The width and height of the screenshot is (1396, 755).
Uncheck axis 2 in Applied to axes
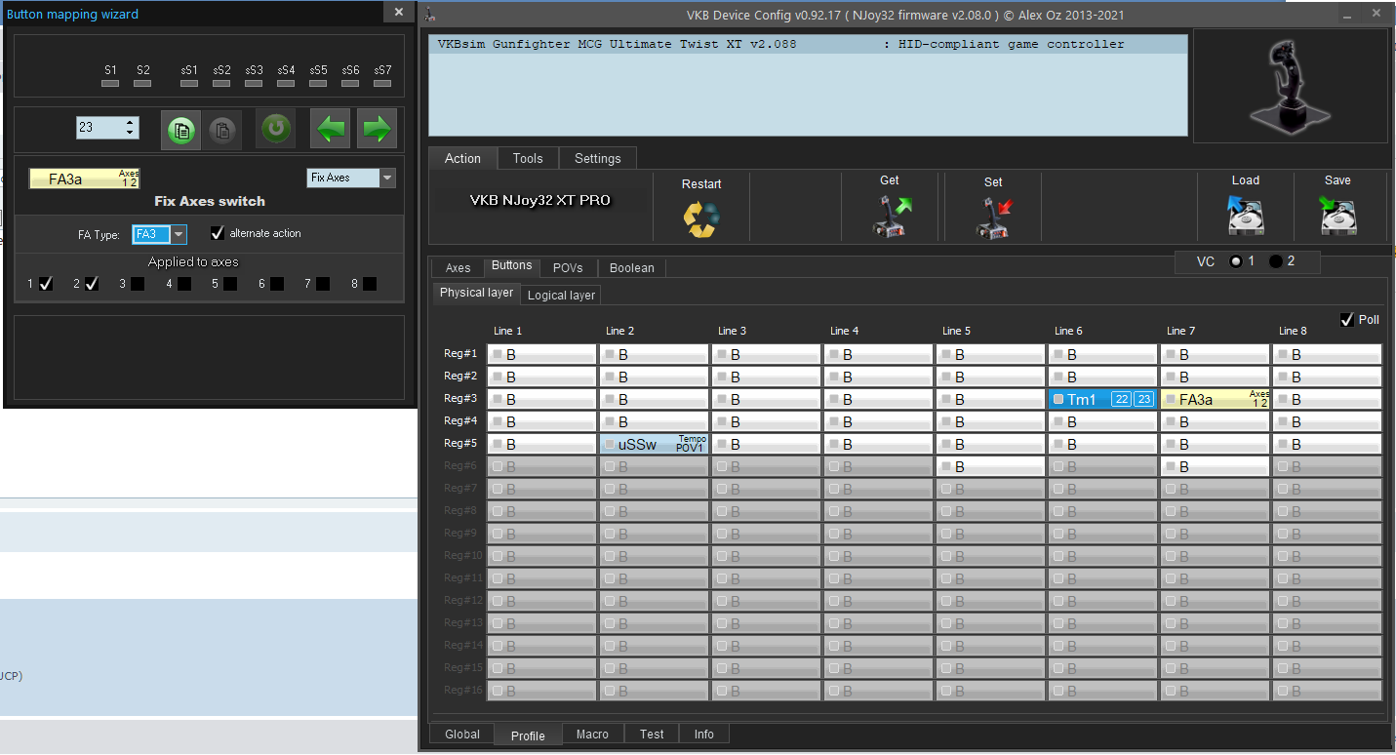(x=92, y=284)
